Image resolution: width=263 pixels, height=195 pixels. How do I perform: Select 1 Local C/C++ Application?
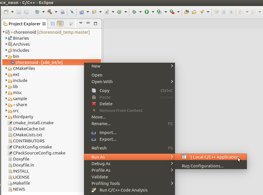tap(214, 157)
